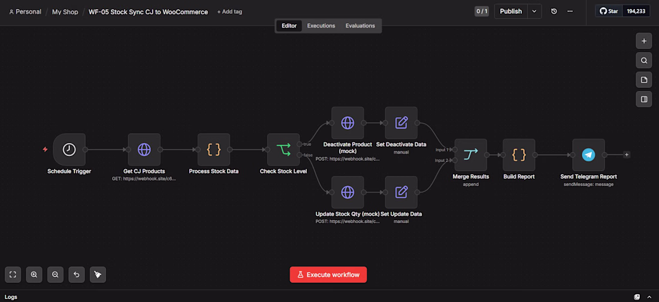
Task: Click the append subtitle under Merge Results
Action: [471, 184]
